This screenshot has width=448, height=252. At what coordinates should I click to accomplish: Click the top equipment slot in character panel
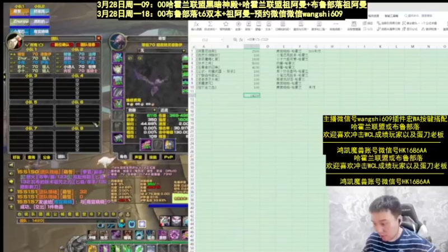(x=118, y=58)
